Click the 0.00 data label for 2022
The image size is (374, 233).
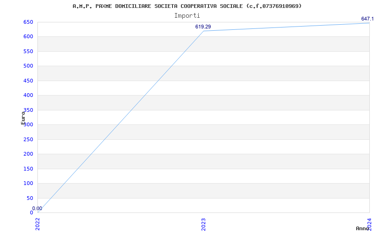(37, 208)
